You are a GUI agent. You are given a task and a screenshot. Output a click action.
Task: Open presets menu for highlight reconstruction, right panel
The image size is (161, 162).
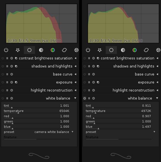[89, 90]
